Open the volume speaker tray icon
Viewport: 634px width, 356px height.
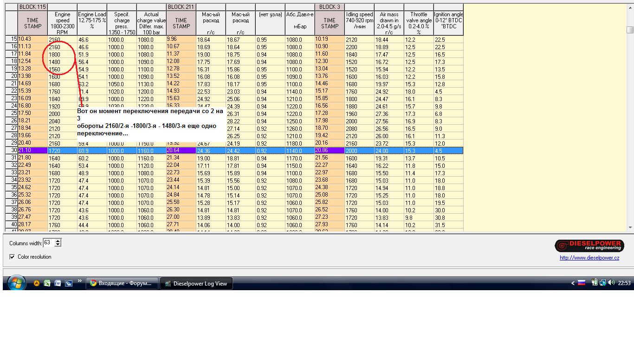(611, 283)
